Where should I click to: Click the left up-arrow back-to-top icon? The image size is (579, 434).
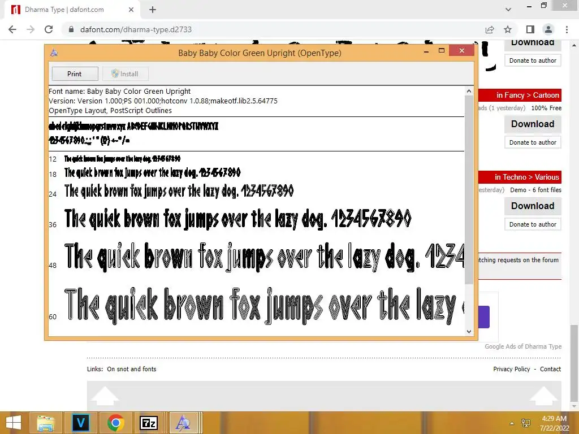click(x=105, y=396)
